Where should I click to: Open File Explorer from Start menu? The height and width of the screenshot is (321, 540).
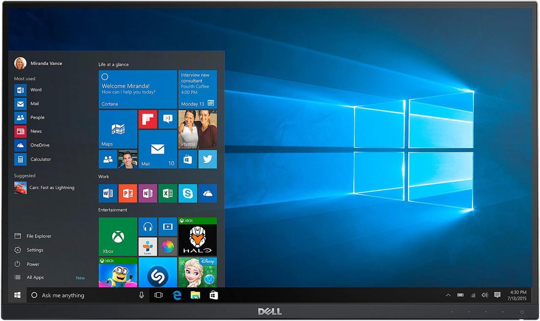[x=33, y=236]
